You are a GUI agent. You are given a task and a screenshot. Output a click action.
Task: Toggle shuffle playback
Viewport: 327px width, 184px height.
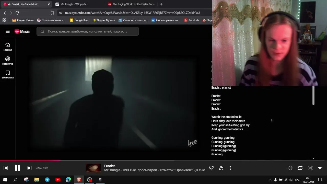[x=310, y=168]
